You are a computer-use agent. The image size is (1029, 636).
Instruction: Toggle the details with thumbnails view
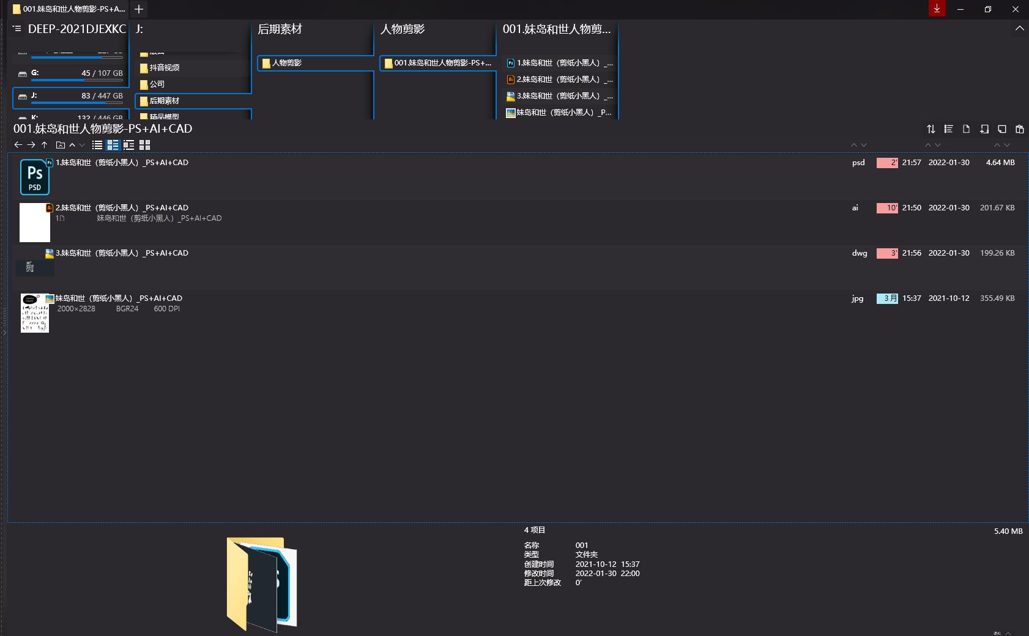(113, 145)
